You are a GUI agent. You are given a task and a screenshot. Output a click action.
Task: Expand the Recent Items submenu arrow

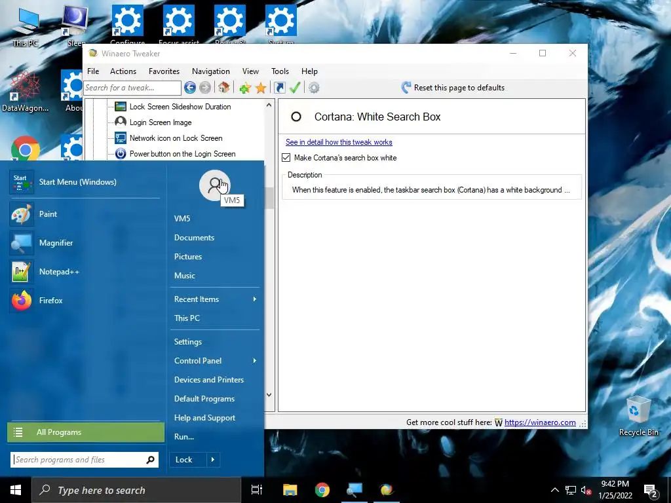[x=255, y=299]
